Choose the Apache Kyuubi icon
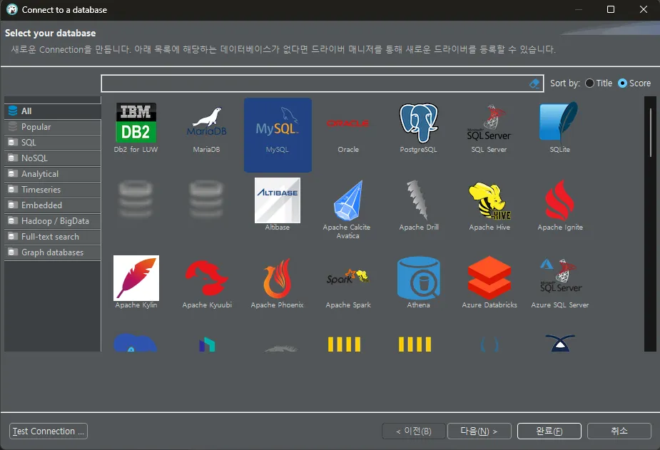Image resolution: width=660 pixels, height=450 pixels. (207, 283)
